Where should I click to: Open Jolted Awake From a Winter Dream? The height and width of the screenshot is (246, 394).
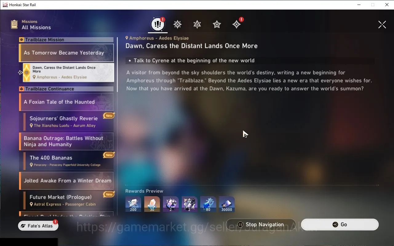point(66,181)
